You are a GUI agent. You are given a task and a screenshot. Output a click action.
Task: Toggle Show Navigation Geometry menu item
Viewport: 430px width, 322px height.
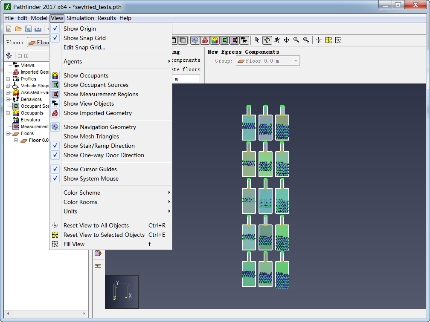pos(111,127)
